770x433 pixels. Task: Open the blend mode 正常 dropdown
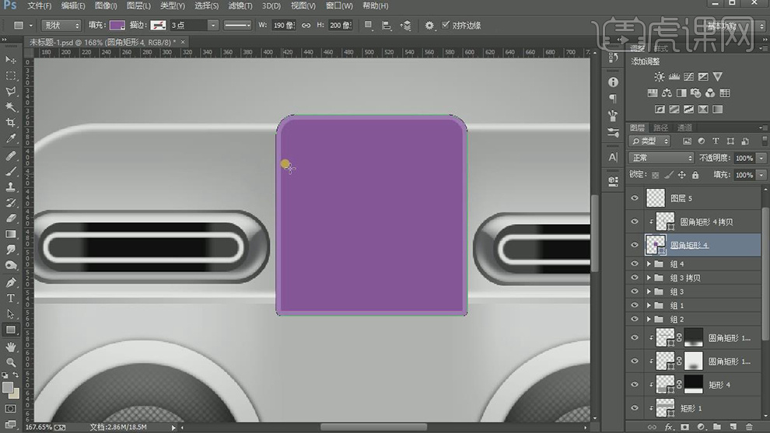click(661, 158)
